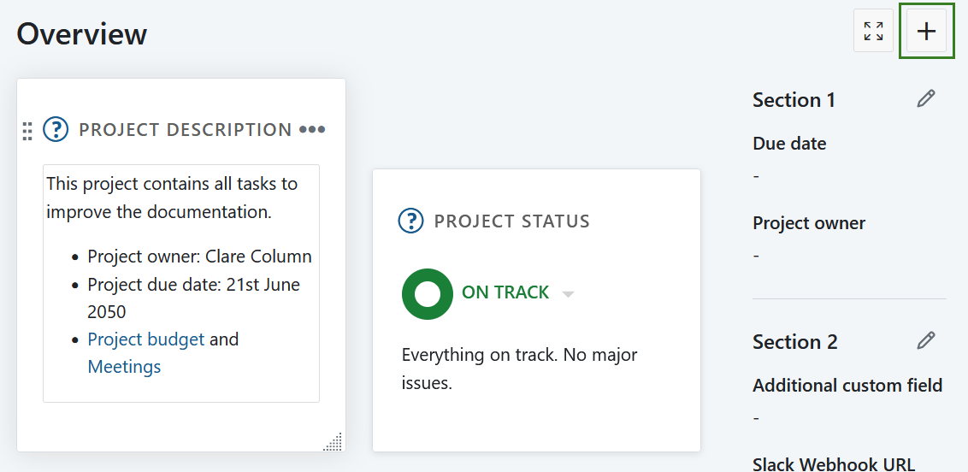968x472 pixels.
Task: Click Project Description help question icon
Action: 56,130
